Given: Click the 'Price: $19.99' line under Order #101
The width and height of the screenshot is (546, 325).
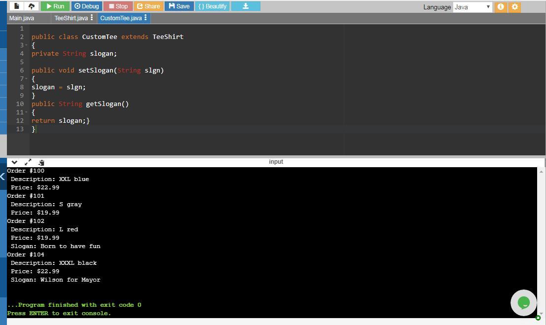Looking at the screenshot, I should (x=35, y=213).
